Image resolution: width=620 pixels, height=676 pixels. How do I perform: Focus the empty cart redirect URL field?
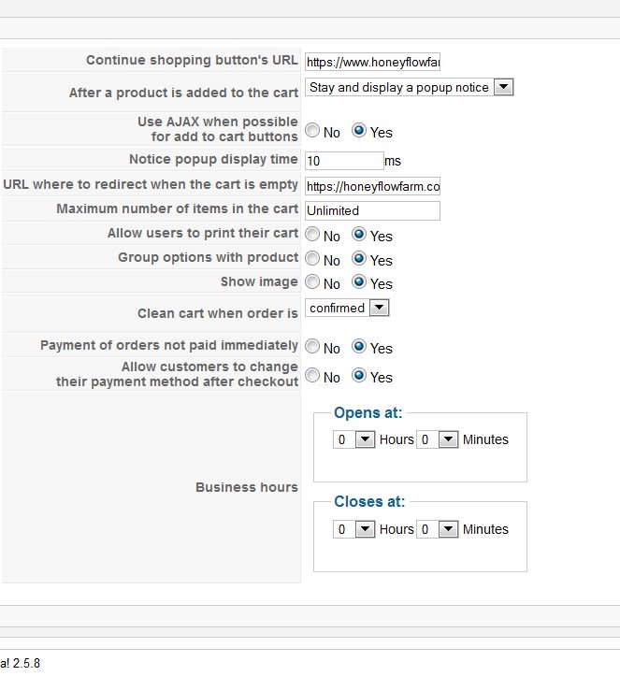coord(372,186)
